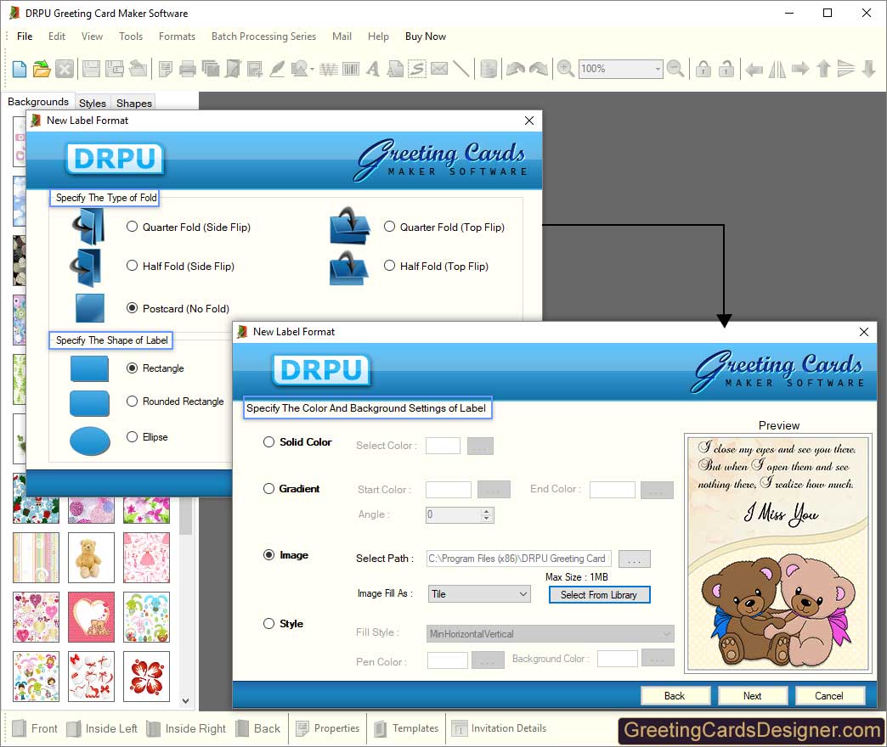
Task: Open Invitation Details in bottom bar
Action: point(499,728)
